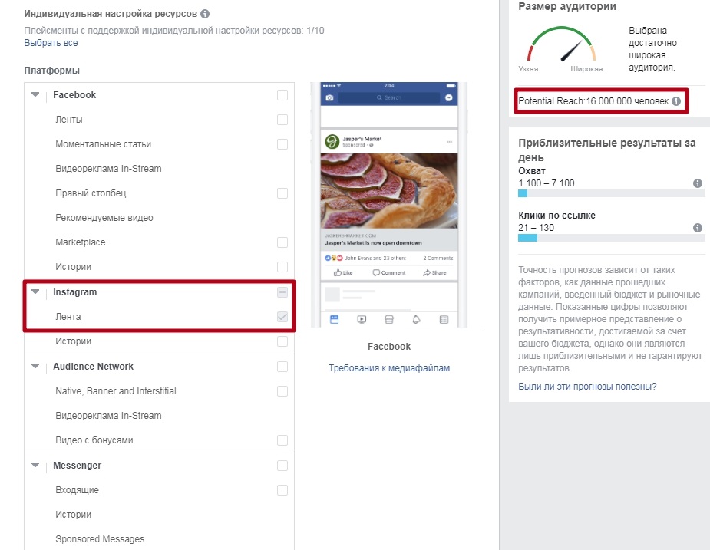Tap the camera icon in phone preview

(330, 97)
